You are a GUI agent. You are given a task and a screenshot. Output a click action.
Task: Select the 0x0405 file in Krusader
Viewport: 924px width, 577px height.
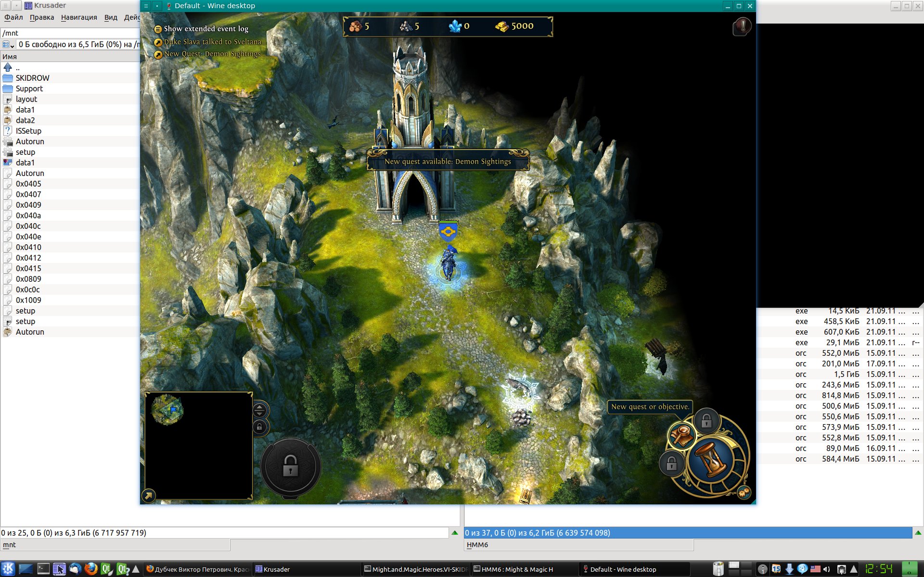(x=70, y=184)
